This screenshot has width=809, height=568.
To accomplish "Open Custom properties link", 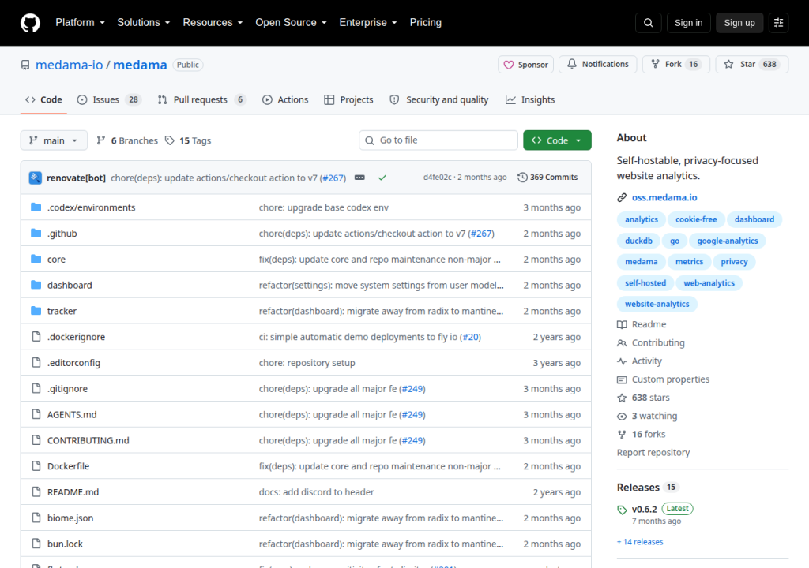I will pos(671,379).
